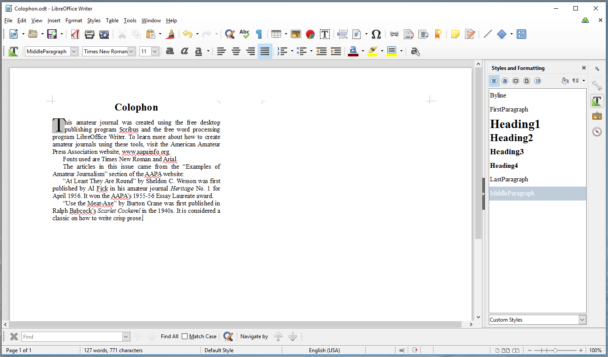Click inside the Find text field
This screenshot has width=608, height=357.
[72, 336]
